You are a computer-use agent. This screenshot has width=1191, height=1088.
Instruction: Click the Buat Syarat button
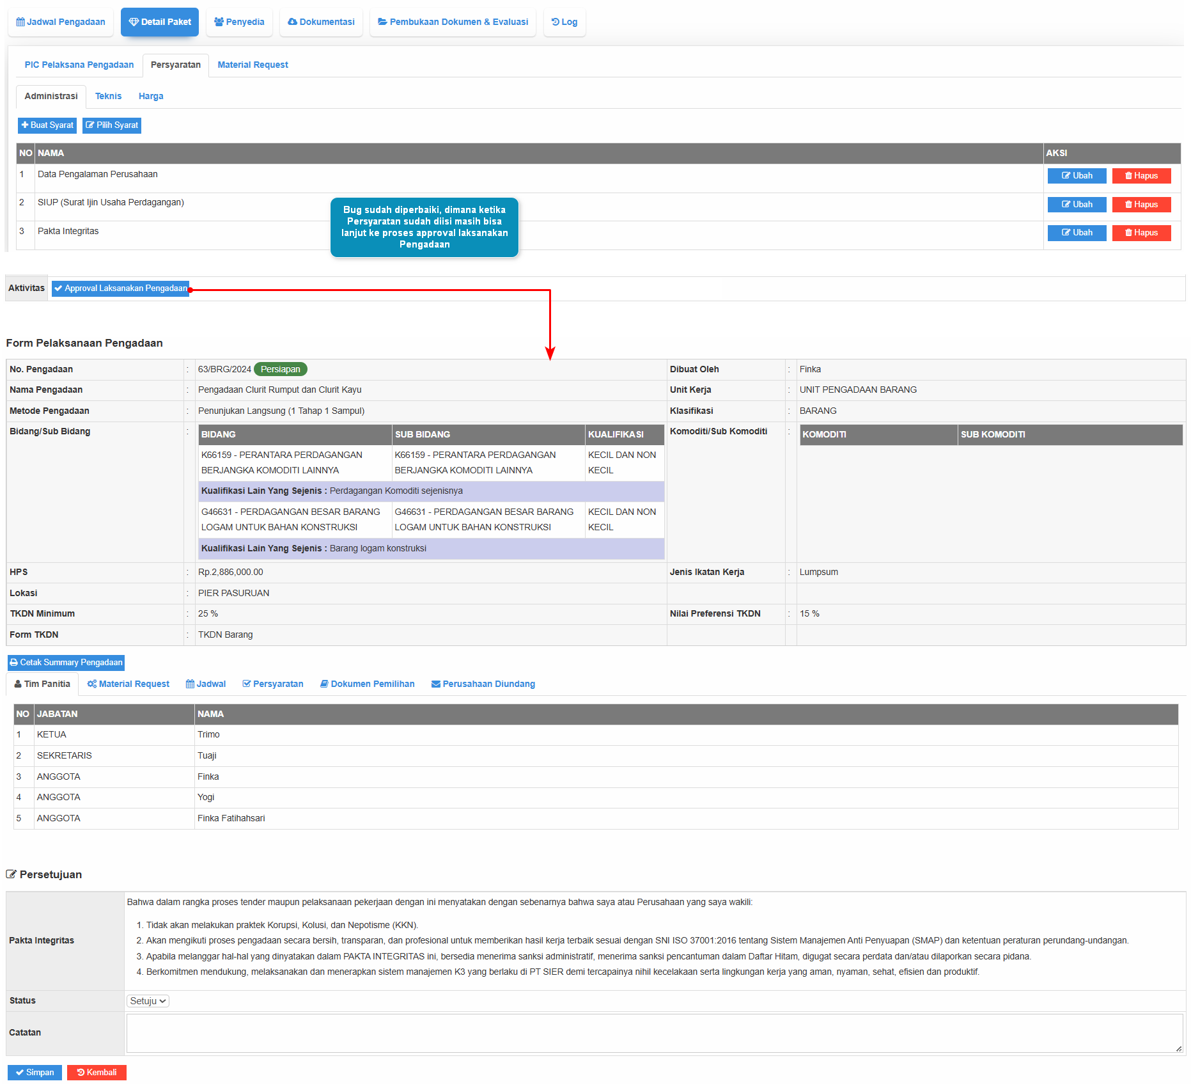47,125
